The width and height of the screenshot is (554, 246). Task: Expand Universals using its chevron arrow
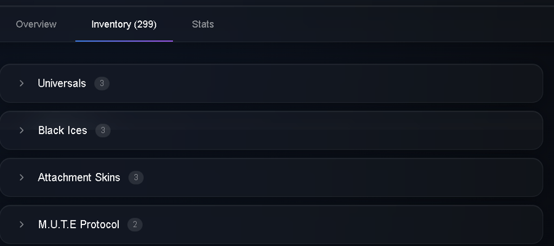pos(22,83)
